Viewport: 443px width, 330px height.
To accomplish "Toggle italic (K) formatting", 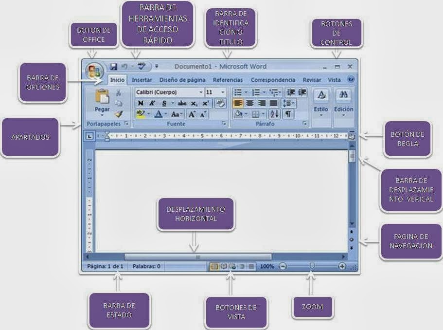I will [152, 103].
